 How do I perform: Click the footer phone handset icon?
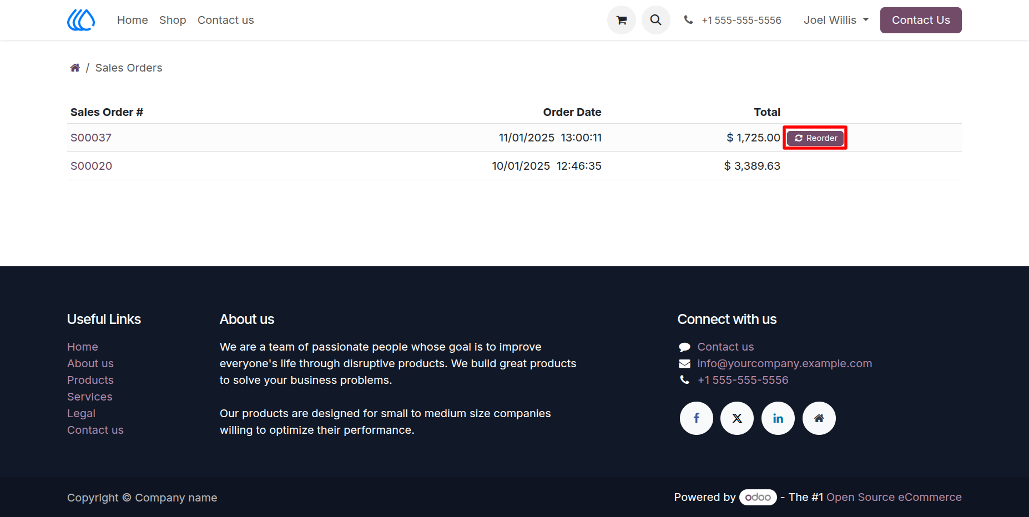tap(684, 380)
